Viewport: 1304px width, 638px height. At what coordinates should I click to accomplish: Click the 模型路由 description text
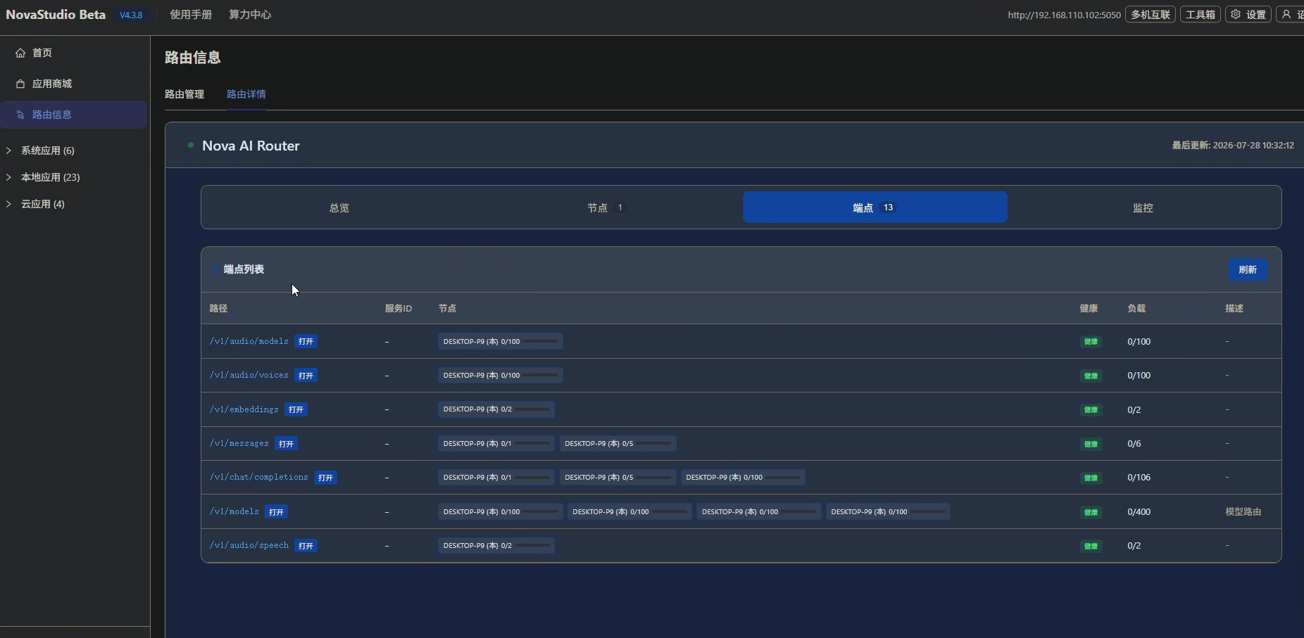coord(1243,512)
